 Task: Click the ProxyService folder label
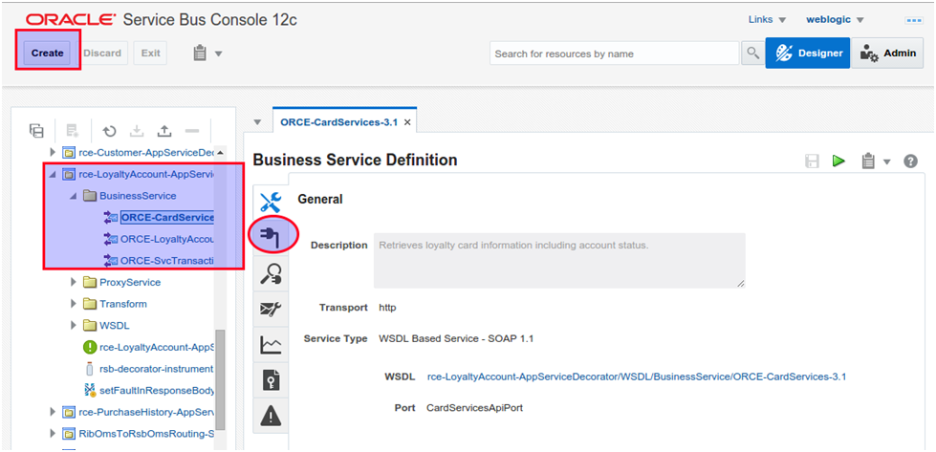click(130, 282)
